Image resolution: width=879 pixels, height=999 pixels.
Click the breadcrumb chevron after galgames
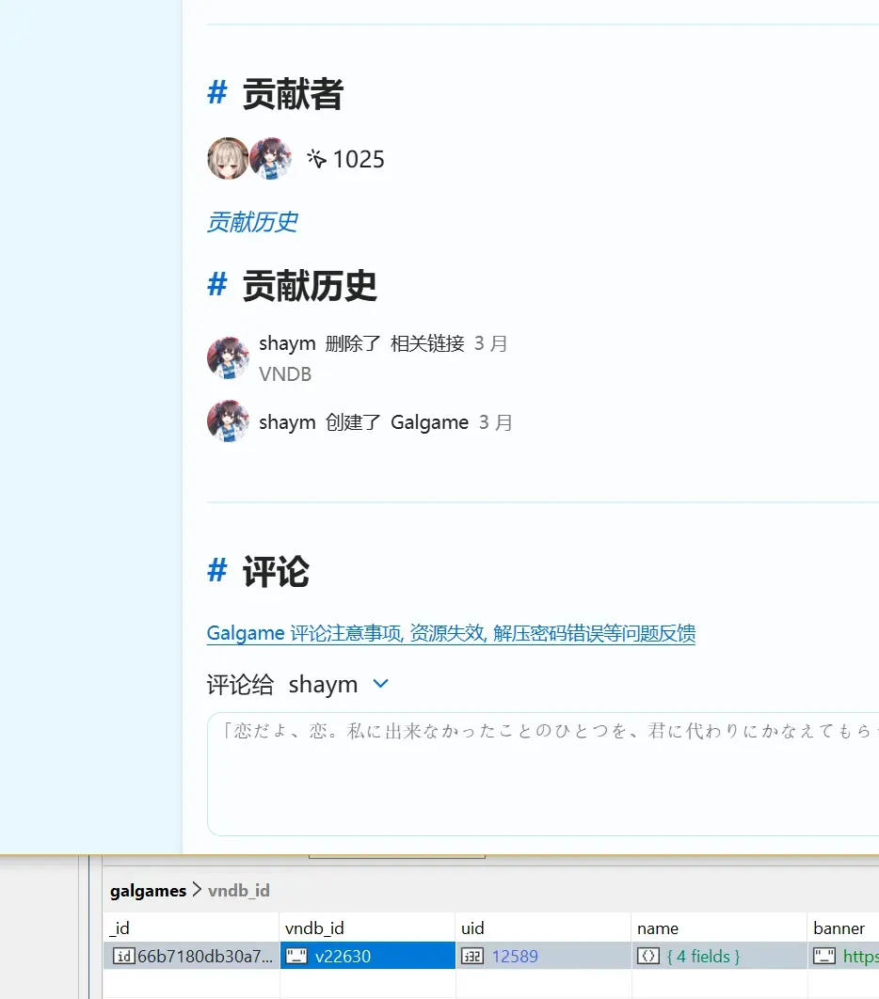197,890
